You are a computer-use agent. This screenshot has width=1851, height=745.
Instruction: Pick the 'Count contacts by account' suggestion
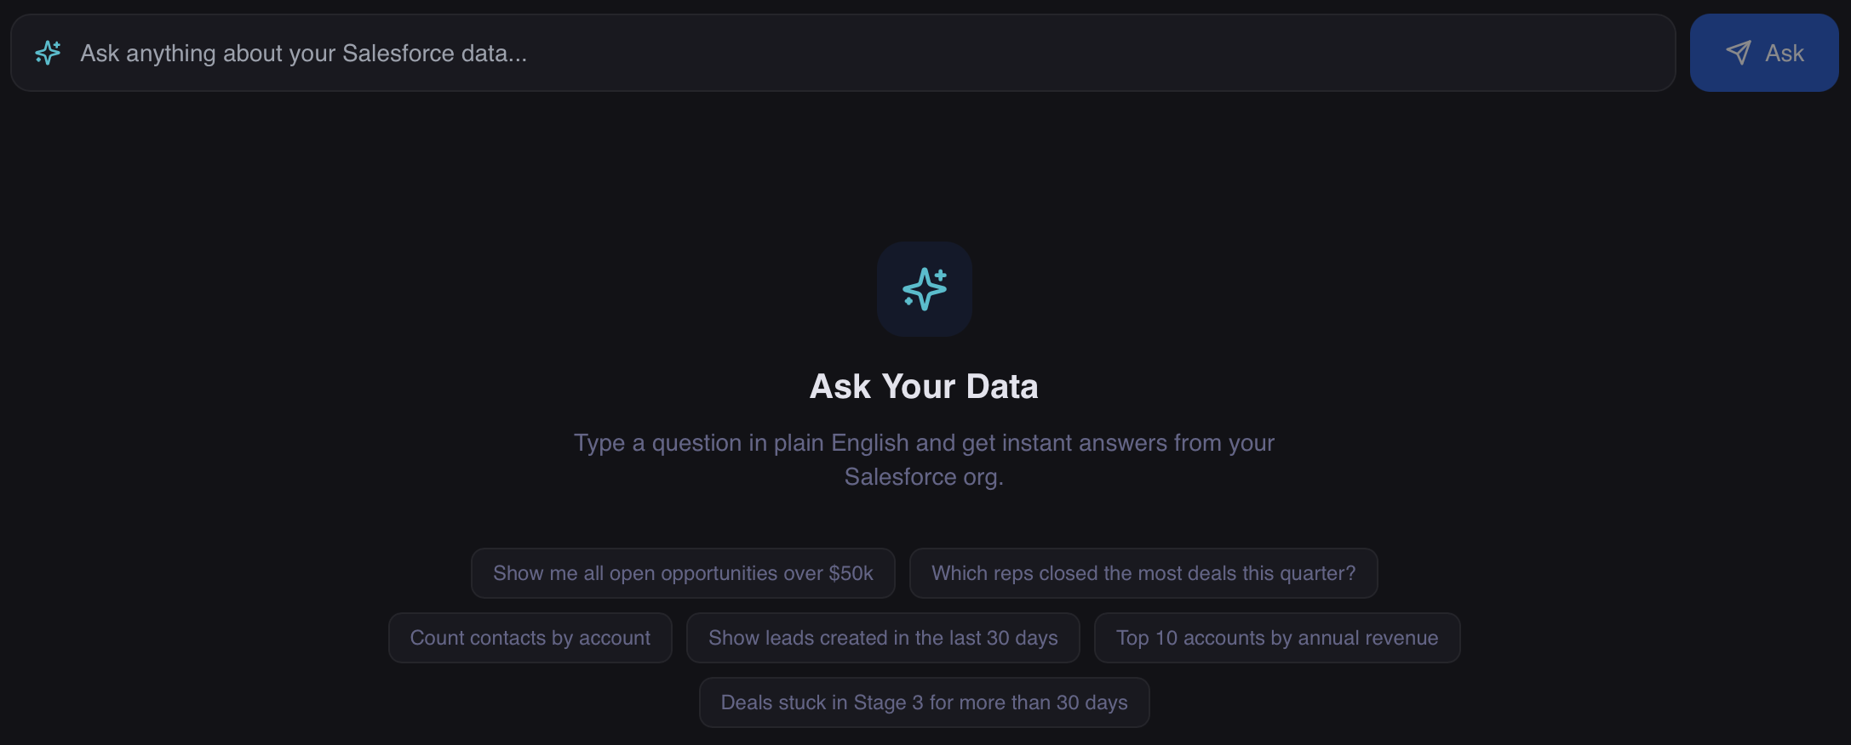[530, 638]
